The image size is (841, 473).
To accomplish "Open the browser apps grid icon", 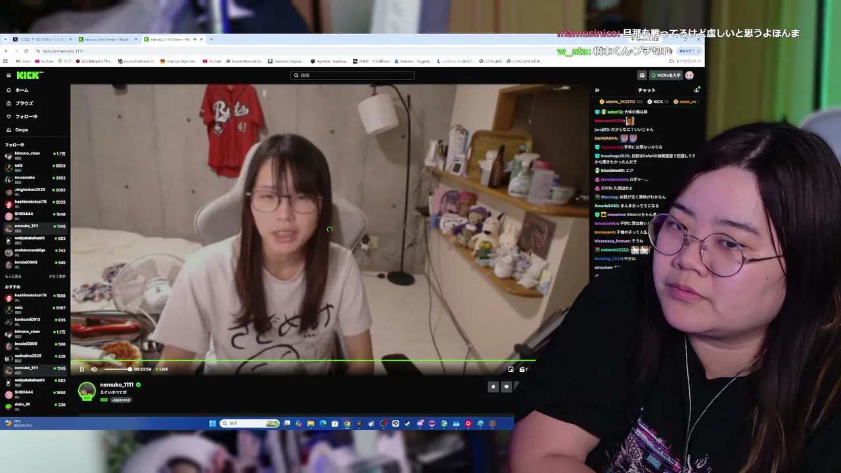I will 7,61.
